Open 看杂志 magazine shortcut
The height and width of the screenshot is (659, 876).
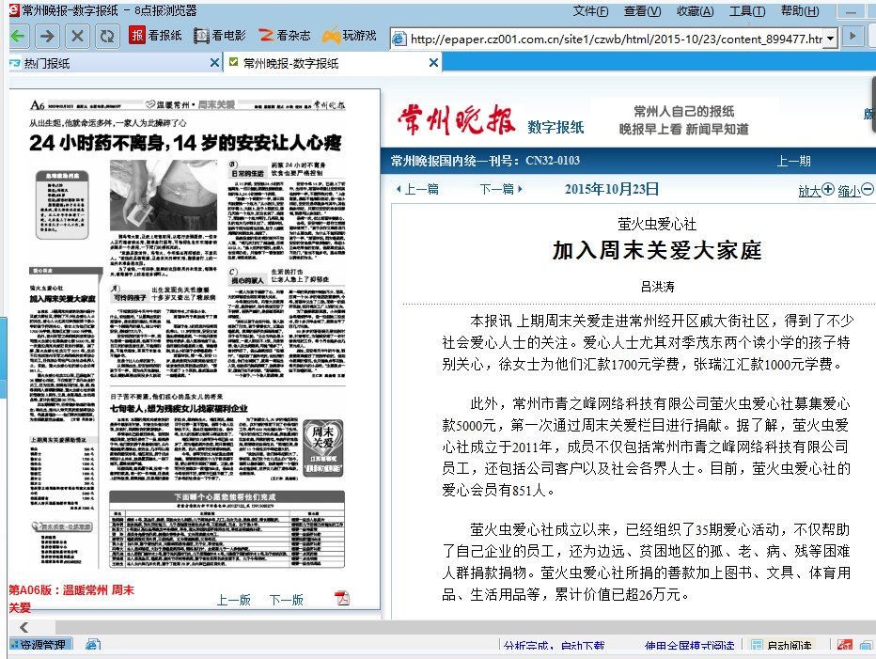click(x=285, y=36)
